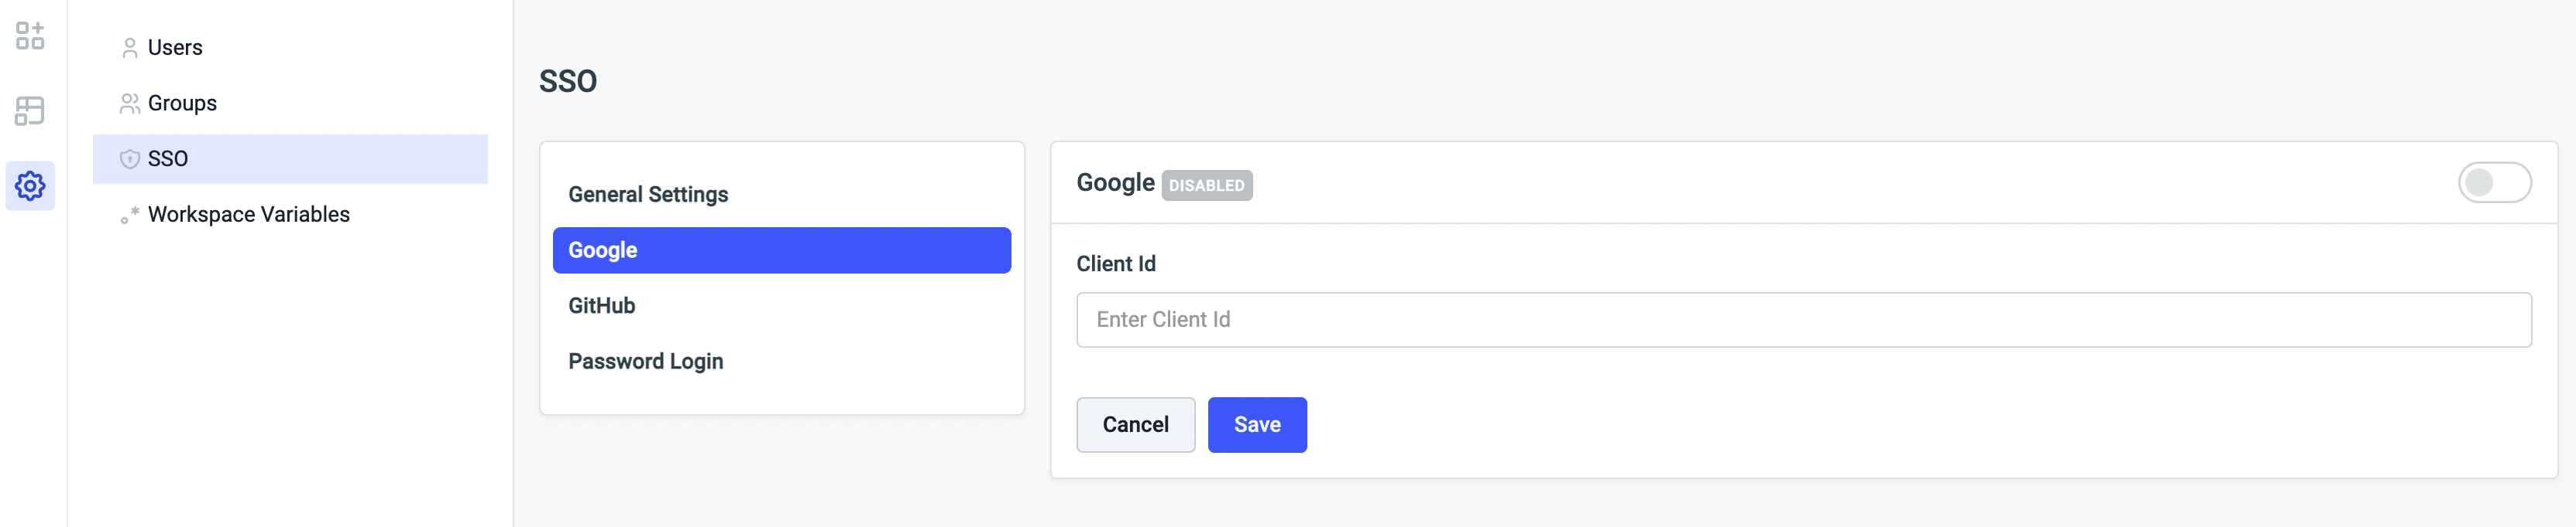This screenshot has width=2576, height=527.
Task: Click the person icon beside Users
Action: click(130, 48)
